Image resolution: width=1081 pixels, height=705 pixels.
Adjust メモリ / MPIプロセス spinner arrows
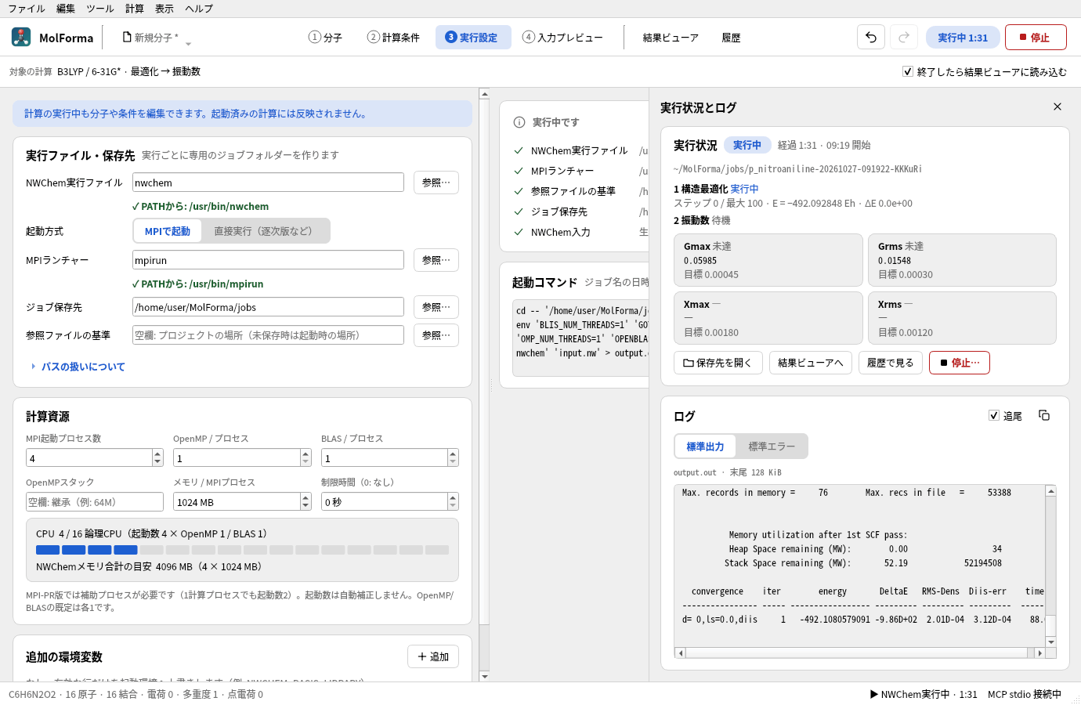pyautogui.click(x=305, y=501)
